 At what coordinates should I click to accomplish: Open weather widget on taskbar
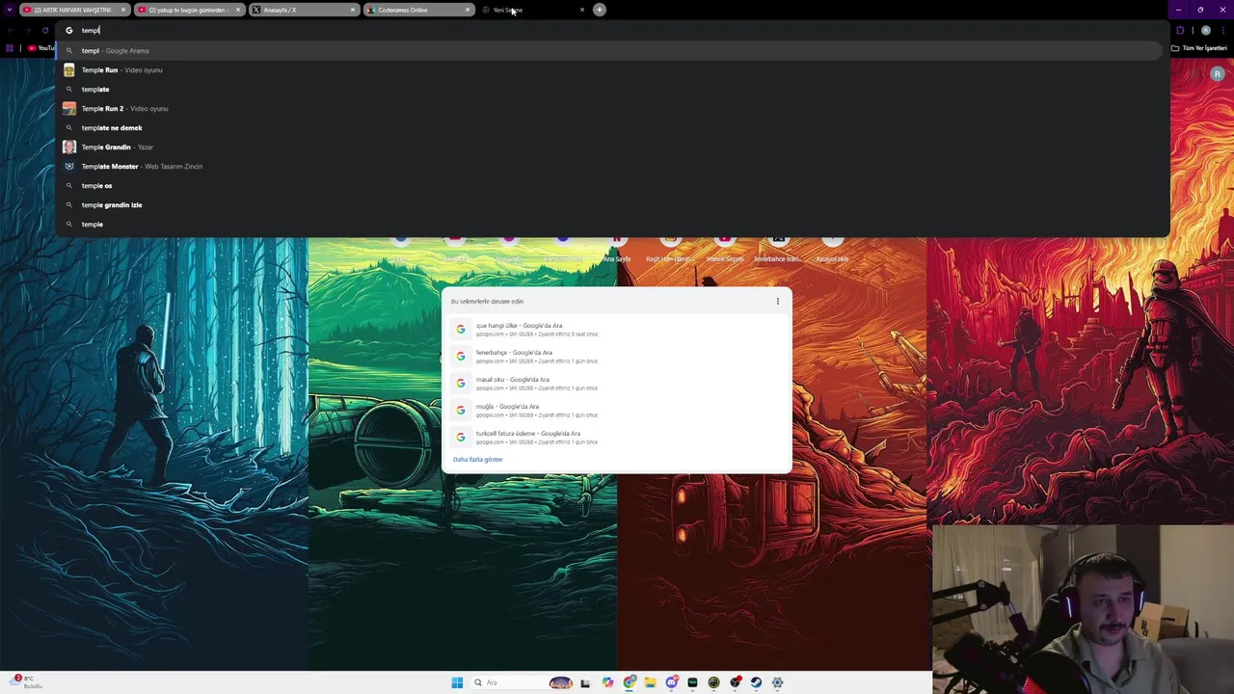(27, 682)
